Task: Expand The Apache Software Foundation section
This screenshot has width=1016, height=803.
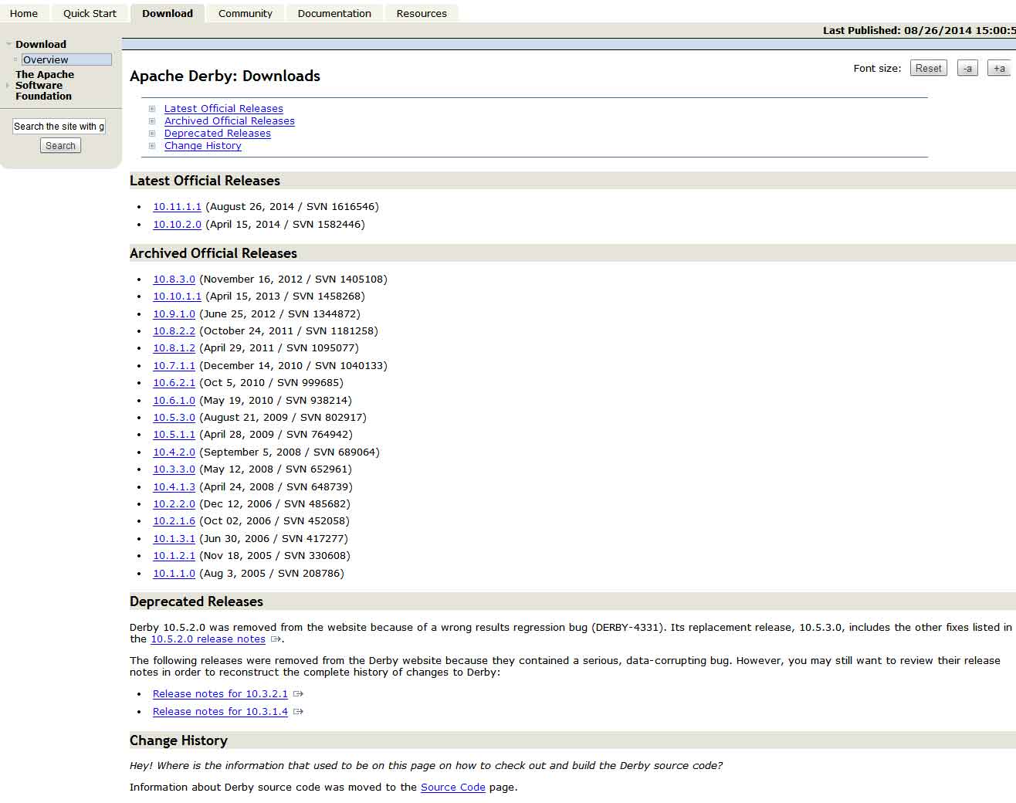Action: pos(8,85)
